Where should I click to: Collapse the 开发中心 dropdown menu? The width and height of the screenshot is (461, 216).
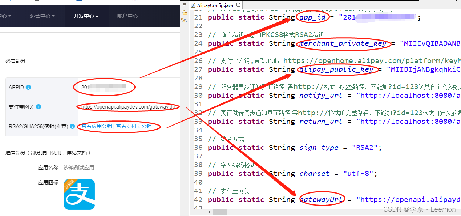(86, 16)
